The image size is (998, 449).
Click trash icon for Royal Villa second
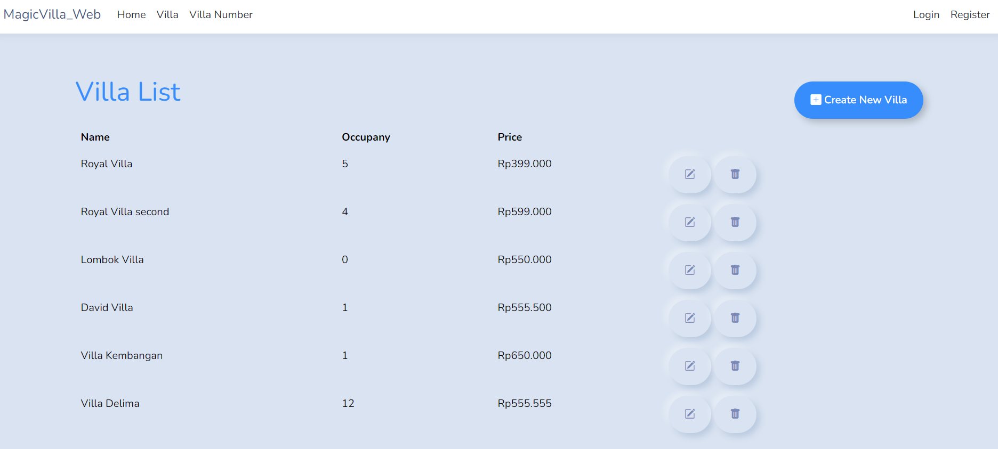coord(735,222)
